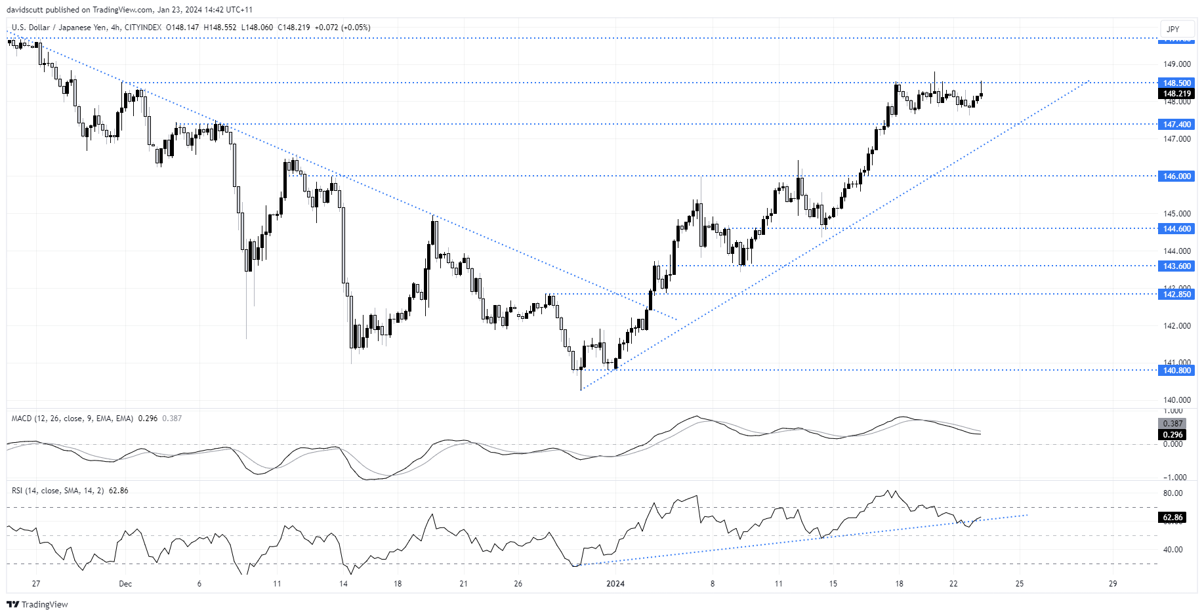The height and width of the screenshot is (616, 1204).
Task: Click the 2024 label on time axis
Action: (615, 584)
